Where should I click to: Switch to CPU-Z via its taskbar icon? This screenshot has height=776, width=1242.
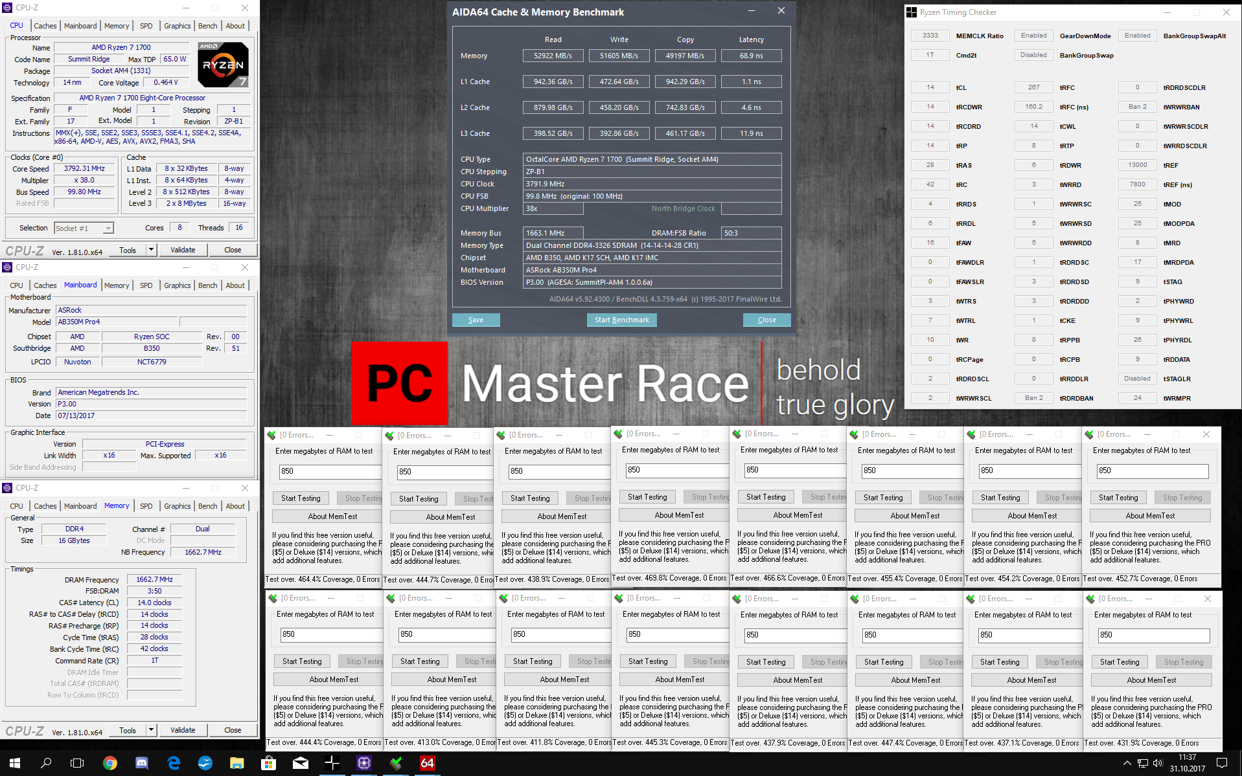click(364, 763)
